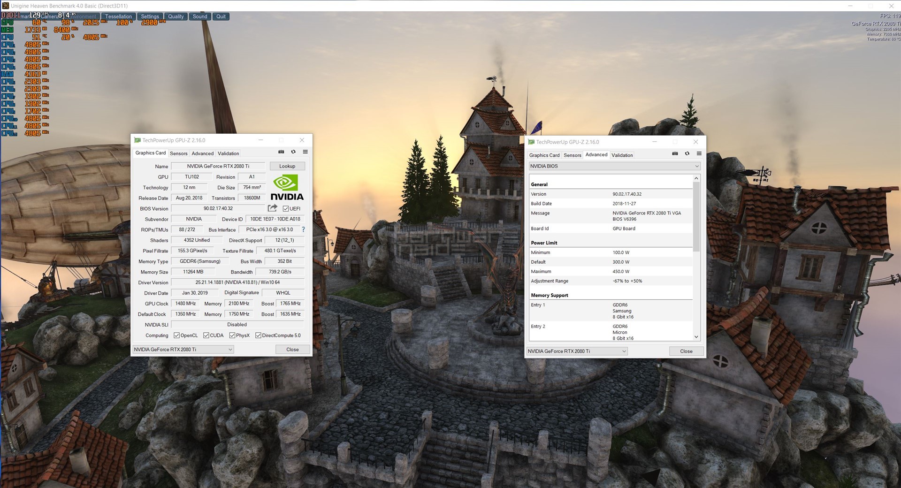Click the NVIDIA SLI Disabled field
901x488 pixels.
tap(237, 325)
